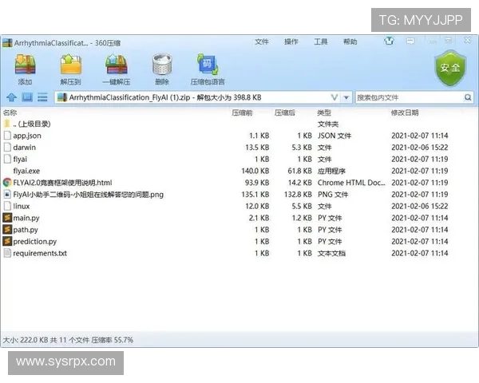Sort by the 修改日期 column header

point(405,113)
